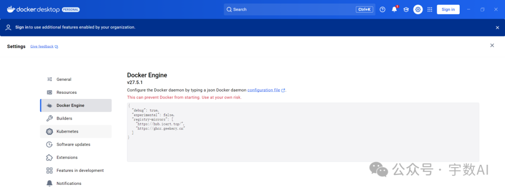Click the Software updates clock icon
This screenshot has height=190, width=505.
click(x=50, y=144)
